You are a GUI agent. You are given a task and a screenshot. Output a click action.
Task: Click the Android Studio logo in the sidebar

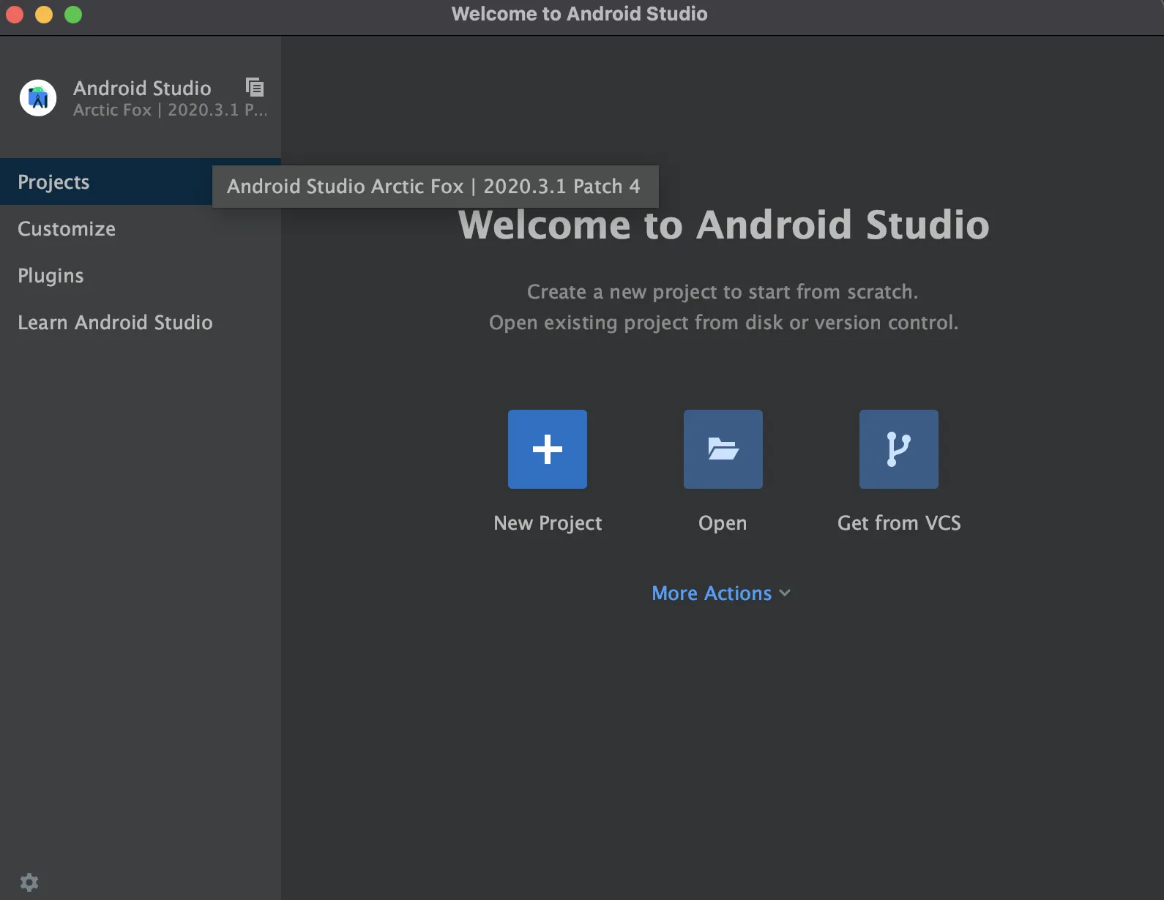coord(38,98)
